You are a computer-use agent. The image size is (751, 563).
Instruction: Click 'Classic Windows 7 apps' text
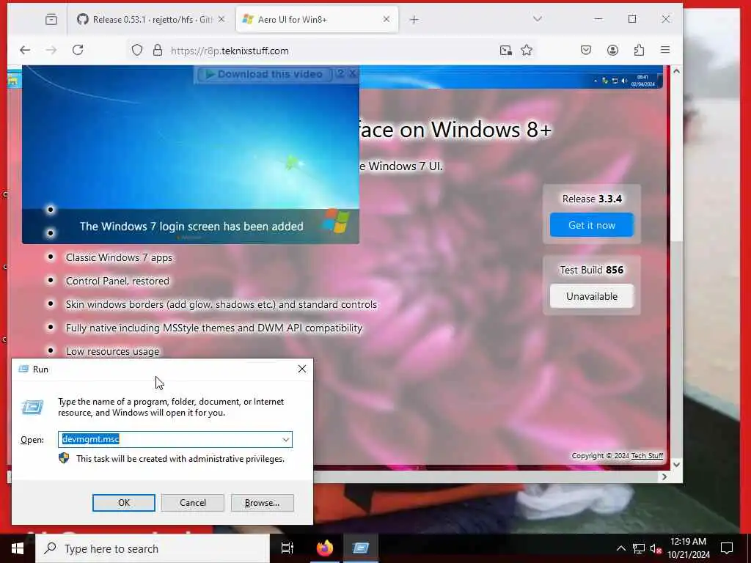(x=120, y=257)
